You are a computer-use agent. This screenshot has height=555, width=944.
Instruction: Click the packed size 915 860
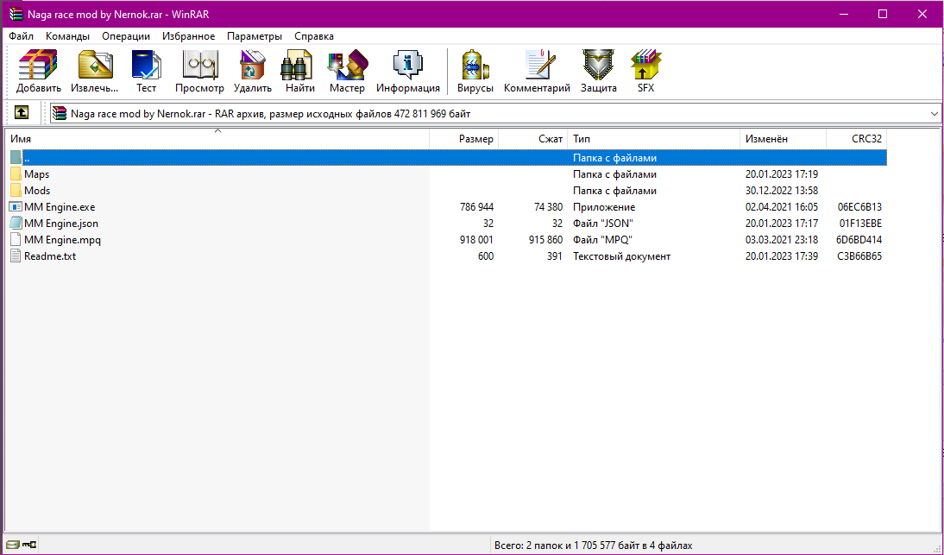point(546,240)
